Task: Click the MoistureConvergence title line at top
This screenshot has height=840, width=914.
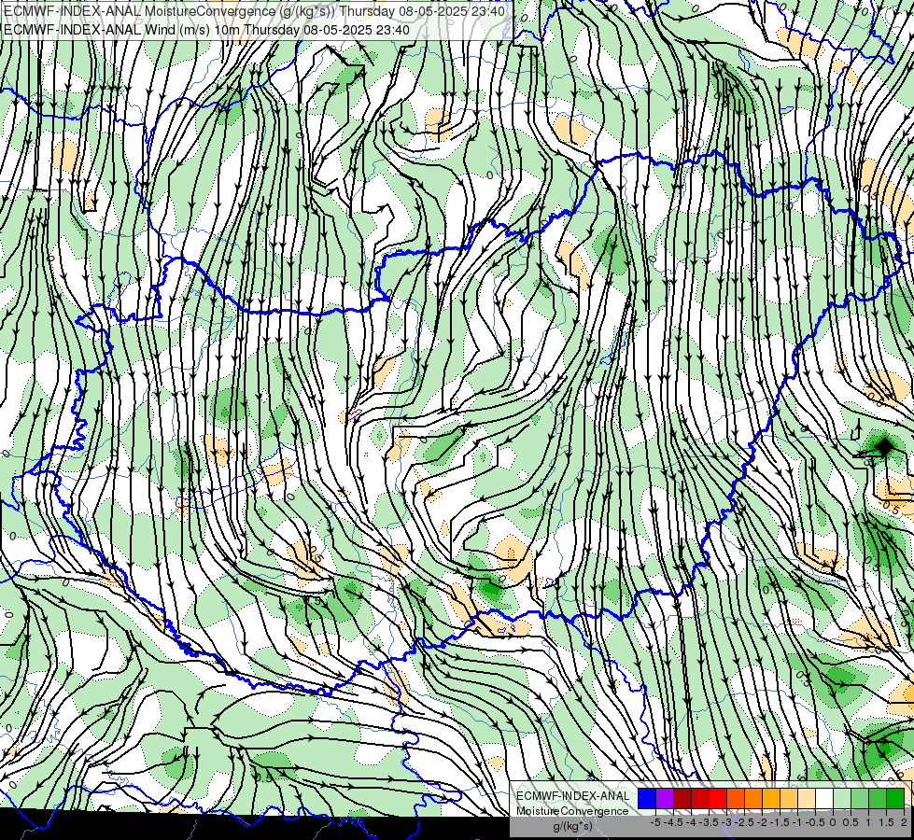Action: tap(254, 11)
